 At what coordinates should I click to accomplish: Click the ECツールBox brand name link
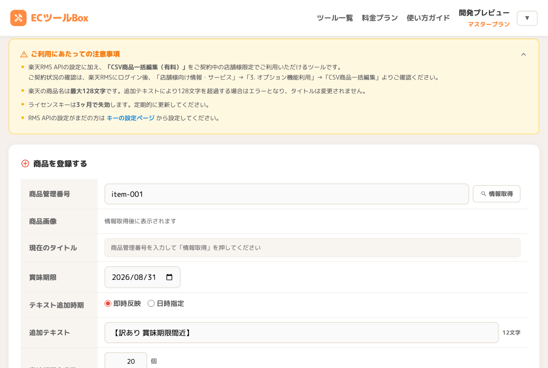(60, 18)
